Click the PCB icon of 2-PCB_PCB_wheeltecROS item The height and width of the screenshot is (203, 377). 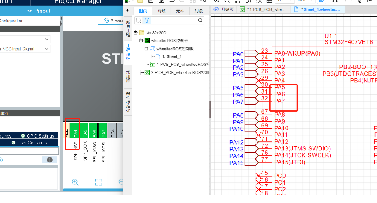[x=147, y=73]
